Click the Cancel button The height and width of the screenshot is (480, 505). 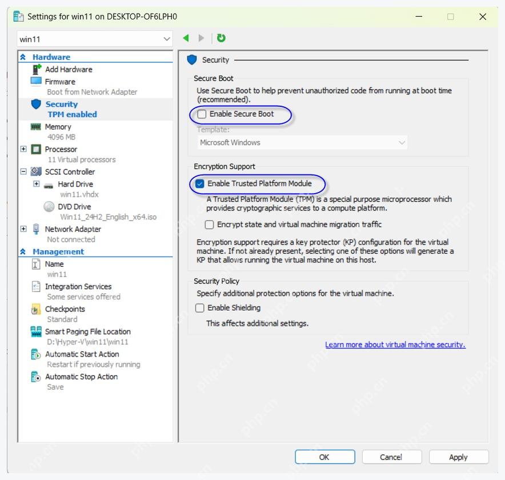pos(392,457)
